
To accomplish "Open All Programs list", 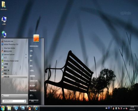I will [x=15, y=96].
